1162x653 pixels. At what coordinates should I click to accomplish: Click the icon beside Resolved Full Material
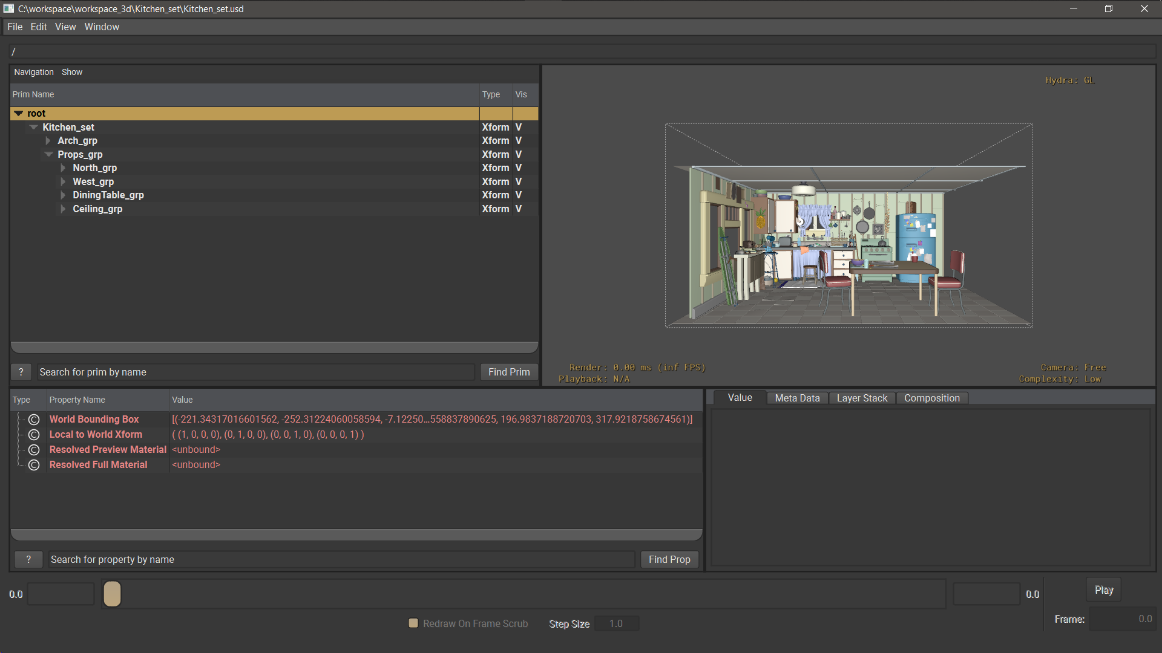pyautogui.click(x=34, y=465)
